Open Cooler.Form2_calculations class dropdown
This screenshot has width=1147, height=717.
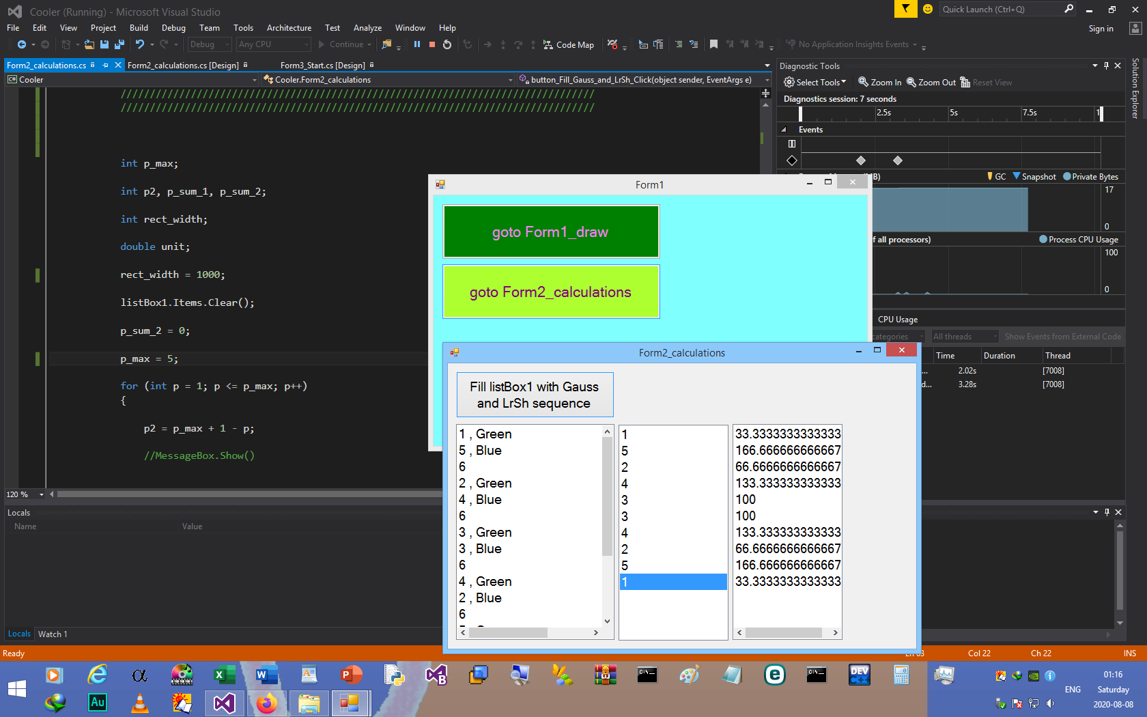(x=388, y=80)
